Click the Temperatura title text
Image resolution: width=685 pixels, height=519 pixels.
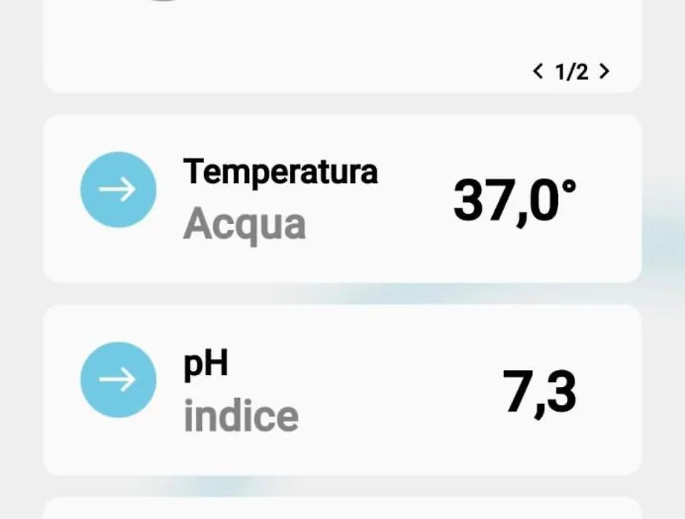280,173
